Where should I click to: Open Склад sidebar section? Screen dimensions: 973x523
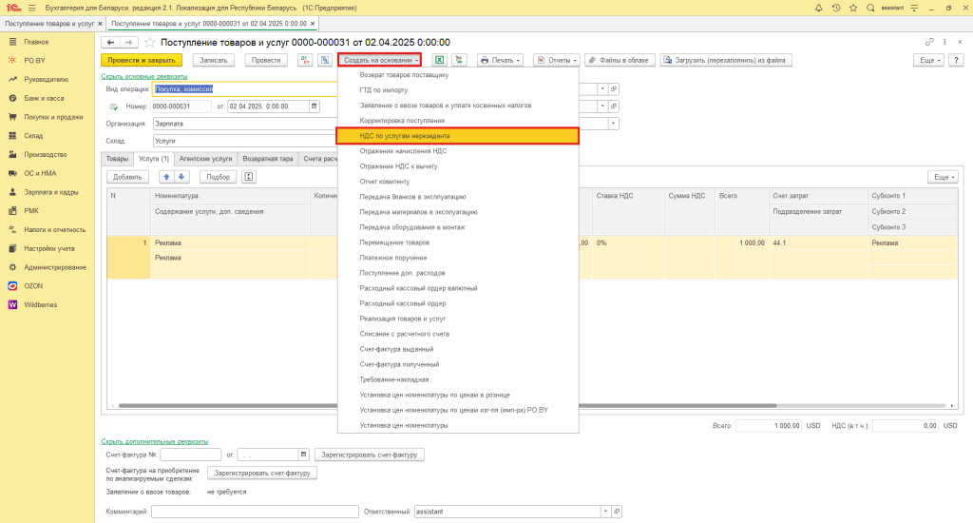point(33,135)
